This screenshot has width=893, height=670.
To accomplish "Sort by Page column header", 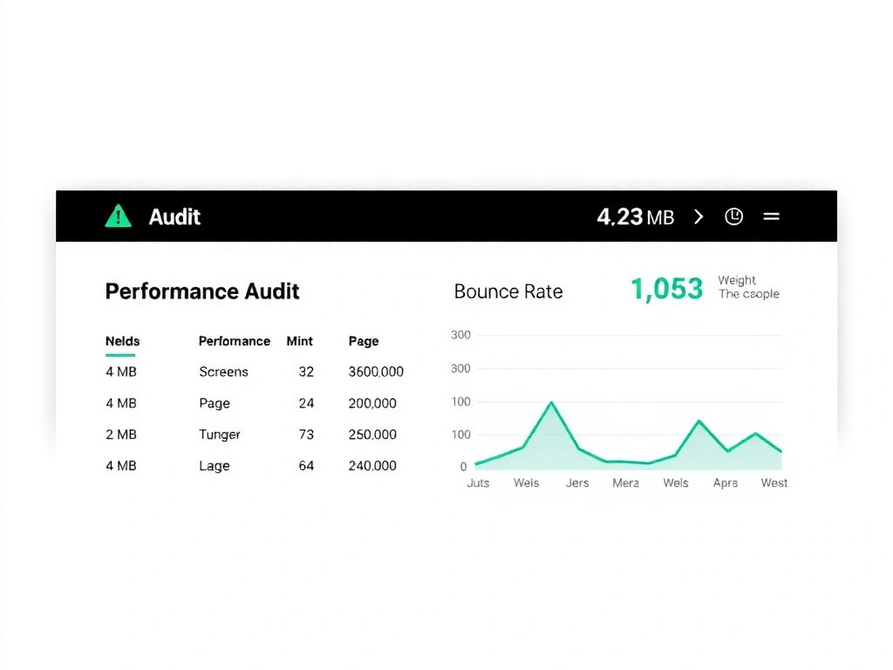I will (364, 341).
